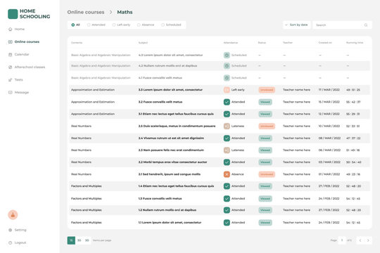Click Attended check icon for lesson 2.2
The width and height of the screenshot is (380, 253).
[227, 162]
